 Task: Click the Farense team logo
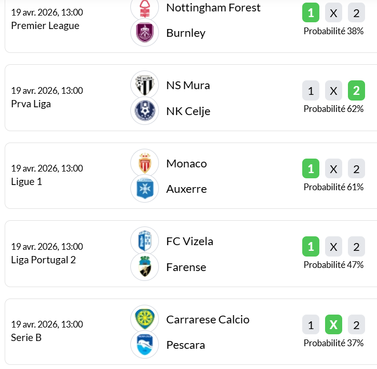point(144,267)
